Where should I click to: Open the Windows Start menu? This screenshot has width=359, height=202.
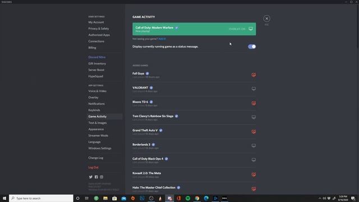[4, 198]
